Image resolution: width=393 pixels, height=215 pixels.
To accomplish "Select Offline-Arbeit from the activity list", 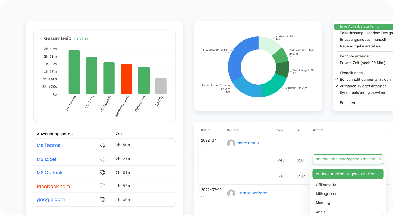I will (328, 185).
